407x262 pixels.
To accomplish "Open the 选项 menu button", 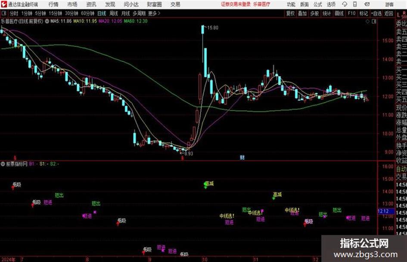I will pos(331,4).
